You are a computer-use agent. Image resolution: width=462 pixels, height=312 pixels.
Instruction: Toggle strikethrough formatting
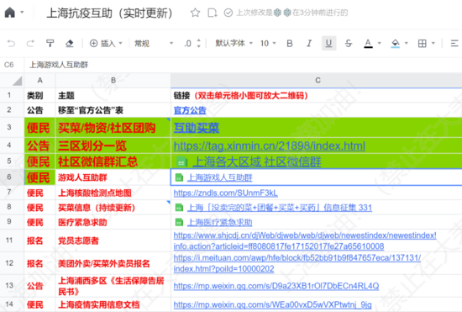pyautogui.click(x=349, y=44)
